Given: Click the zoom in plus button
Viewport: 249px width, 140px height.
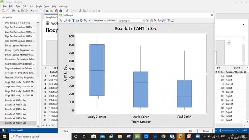Looking at the screenshot, I should [x=237, y=131].
